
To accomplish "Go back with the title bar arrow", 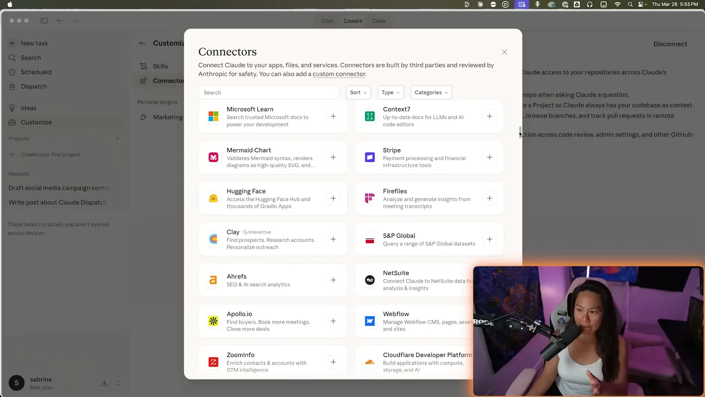I will click(60, 21).
